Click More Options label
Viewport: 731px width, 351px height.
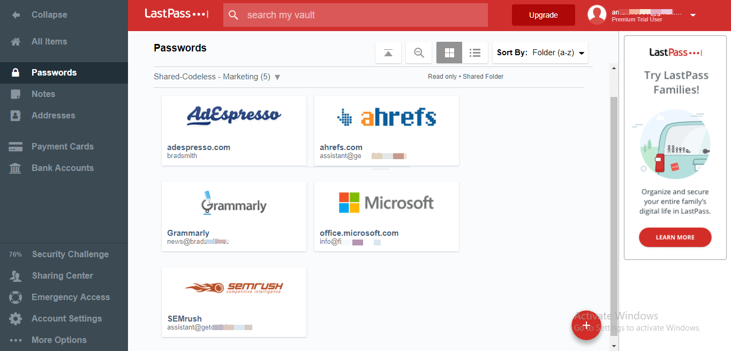tap(59, 340)
